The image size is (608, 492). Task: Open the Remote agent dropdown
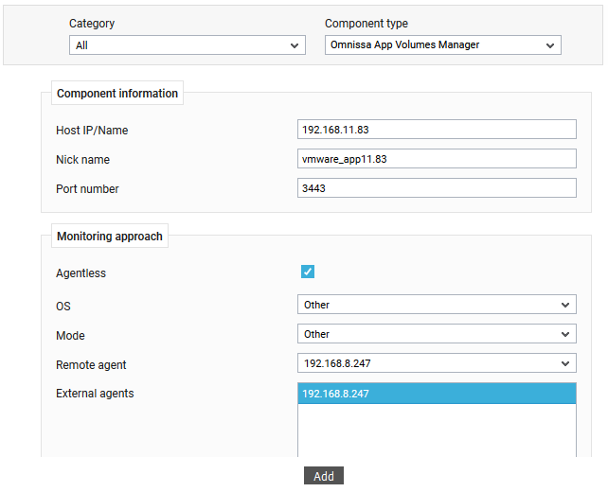click(437, 363)
